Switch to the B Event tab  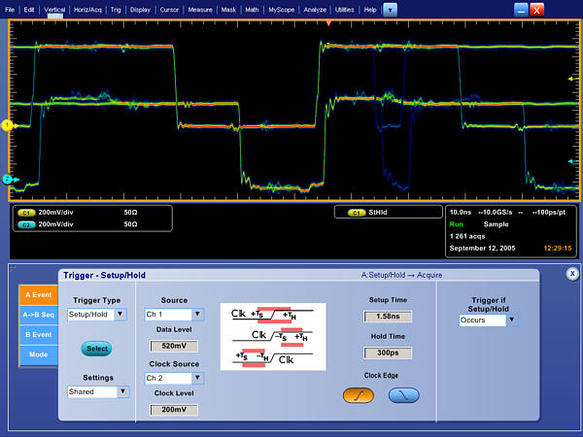pos(38,333)
